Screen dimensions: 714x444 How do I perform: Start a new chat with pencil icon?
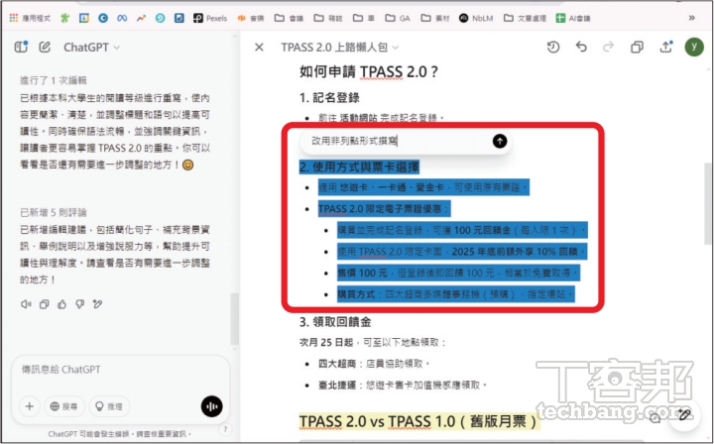[x=45, y=47]
